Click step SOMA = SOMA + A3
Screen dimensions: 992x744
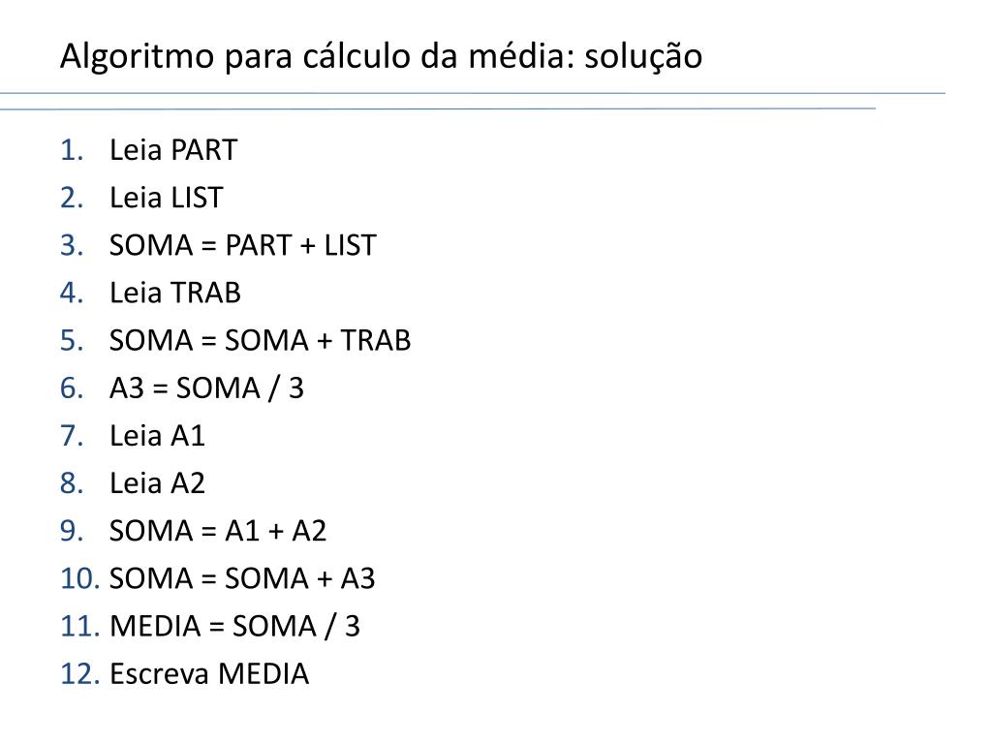pyautogui.click(x=242, y=578)
